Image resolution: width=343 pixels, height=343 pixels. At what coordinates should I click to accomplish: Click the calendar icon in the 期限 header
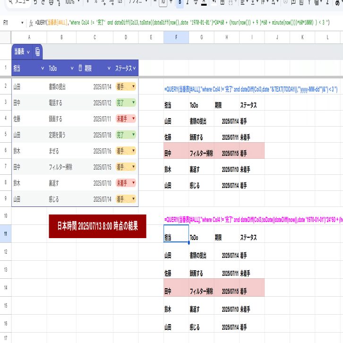80,68
